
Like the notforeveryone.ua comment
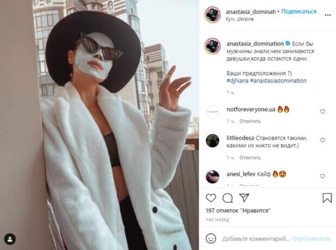point(322,112)
